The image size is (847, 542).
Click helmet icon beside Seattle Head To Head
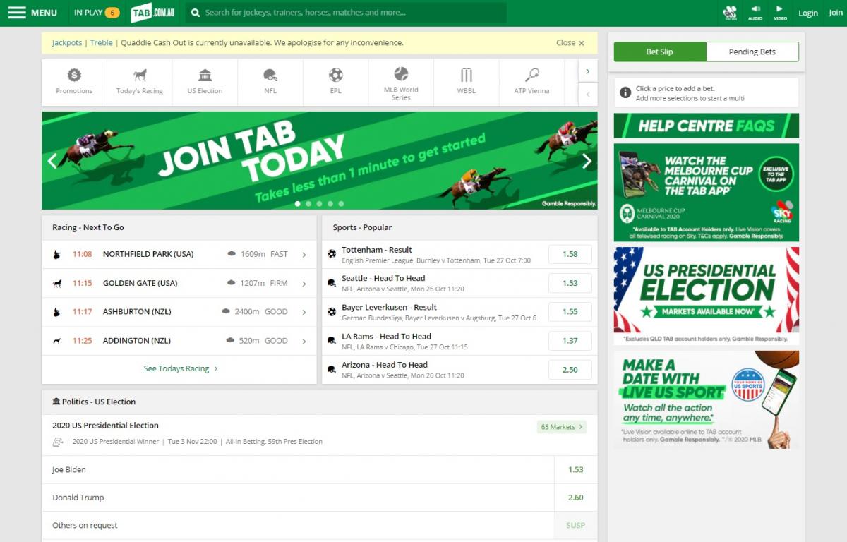(x=332, y=283)
